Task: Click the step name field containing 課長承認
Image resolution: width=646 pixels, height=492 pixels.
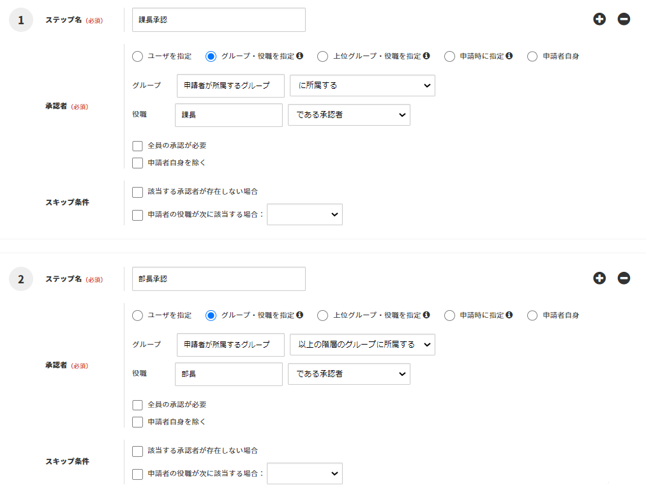Action: click(x=218, y=20)
